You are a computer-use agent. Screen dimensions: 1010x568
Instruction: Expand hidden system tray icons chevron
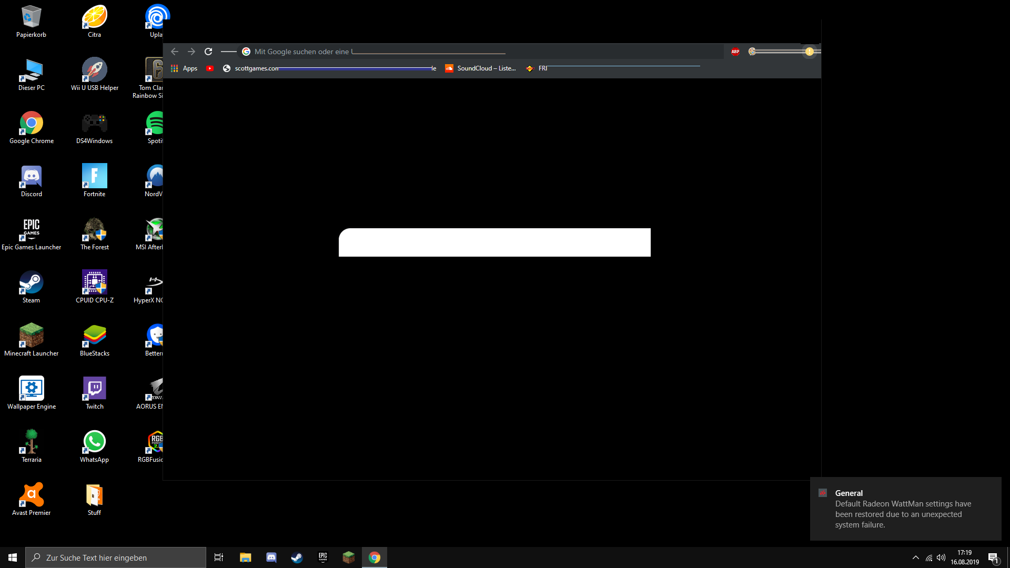click(916, 557)
